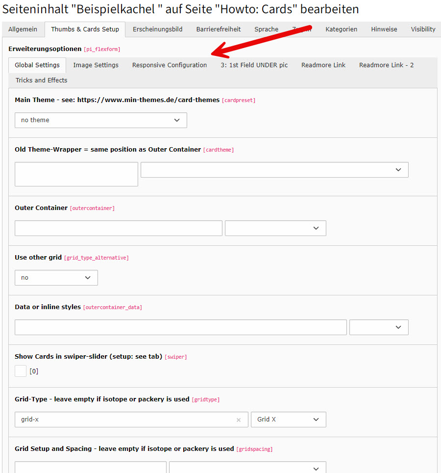Viewport: 441px width, 473px height.
Task: Open the Data or inline styles dropdown
Action: (379, 327)
